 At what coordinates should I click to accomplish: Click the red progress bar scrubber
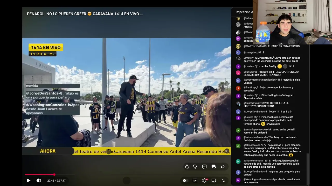coord(54,175)
